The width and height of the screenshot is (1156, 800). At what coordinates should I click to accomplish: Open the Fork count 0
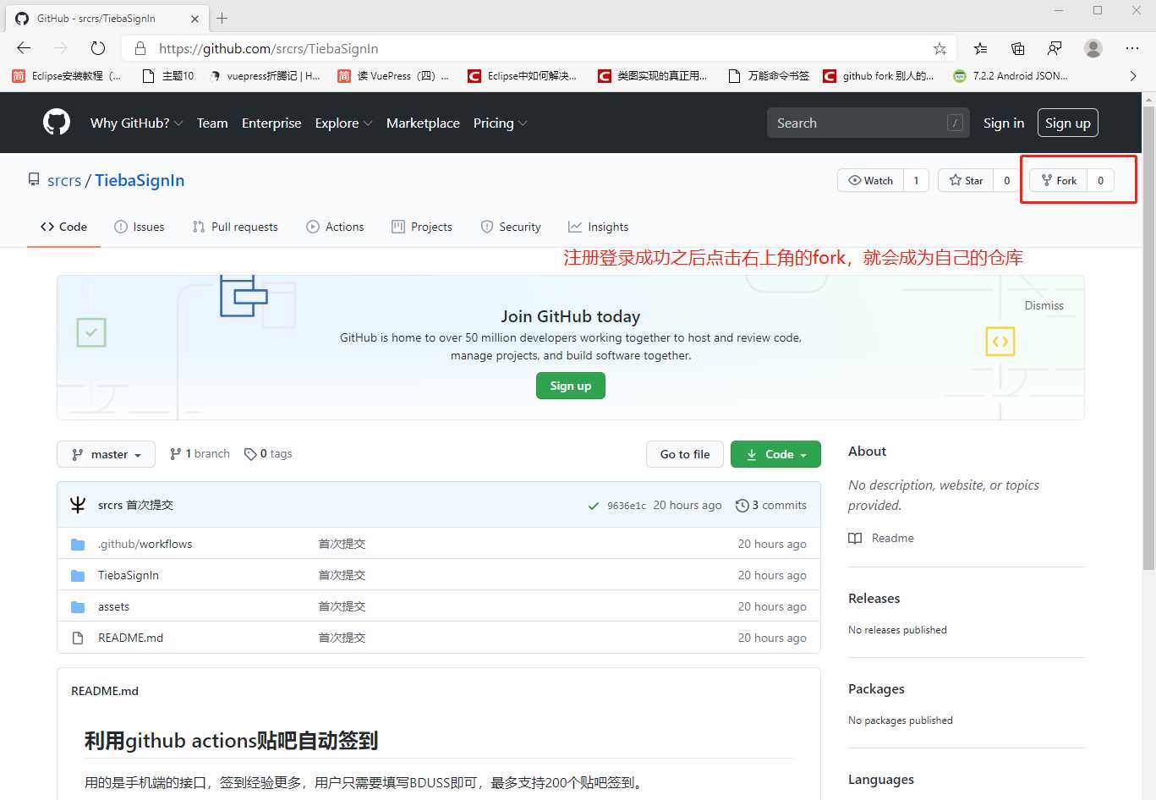coord(1100,180)
